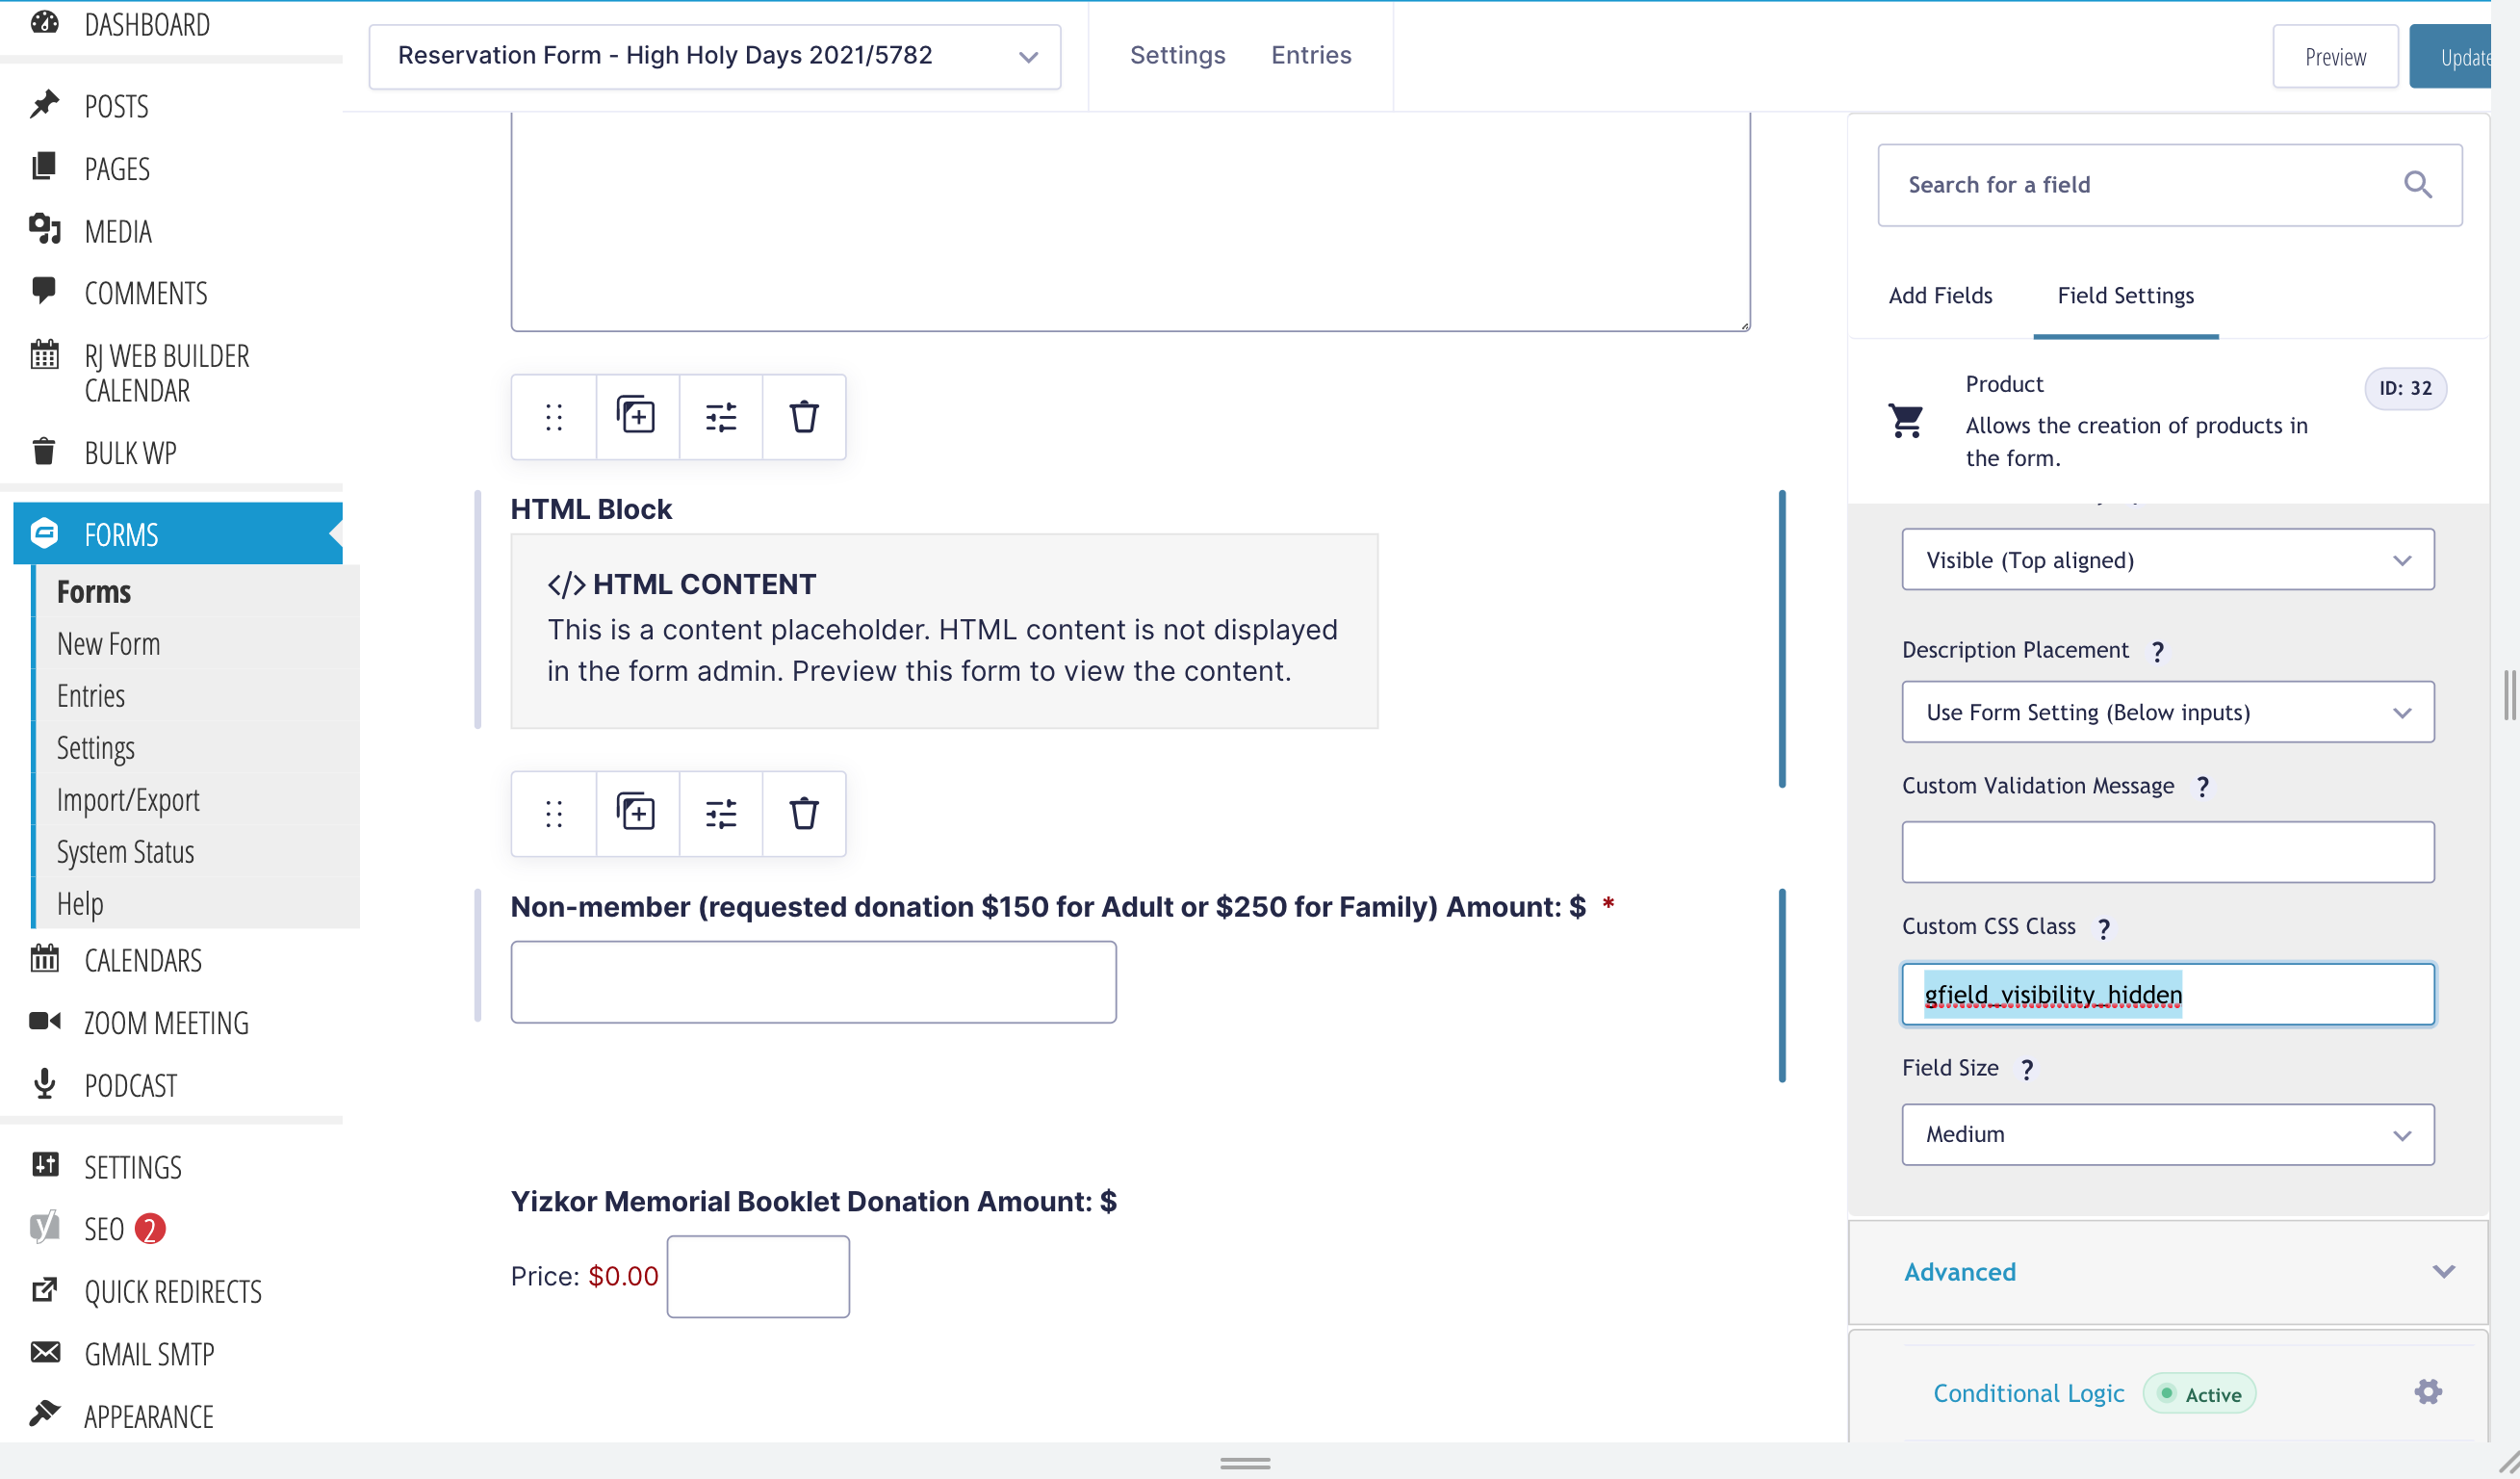Click the trash icon above HTML Block

[803, 417]
